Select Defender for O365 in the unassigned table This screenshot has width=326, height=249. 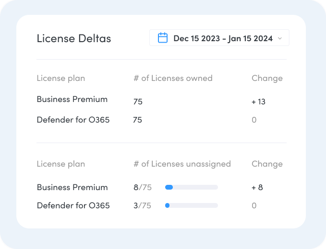73,205
